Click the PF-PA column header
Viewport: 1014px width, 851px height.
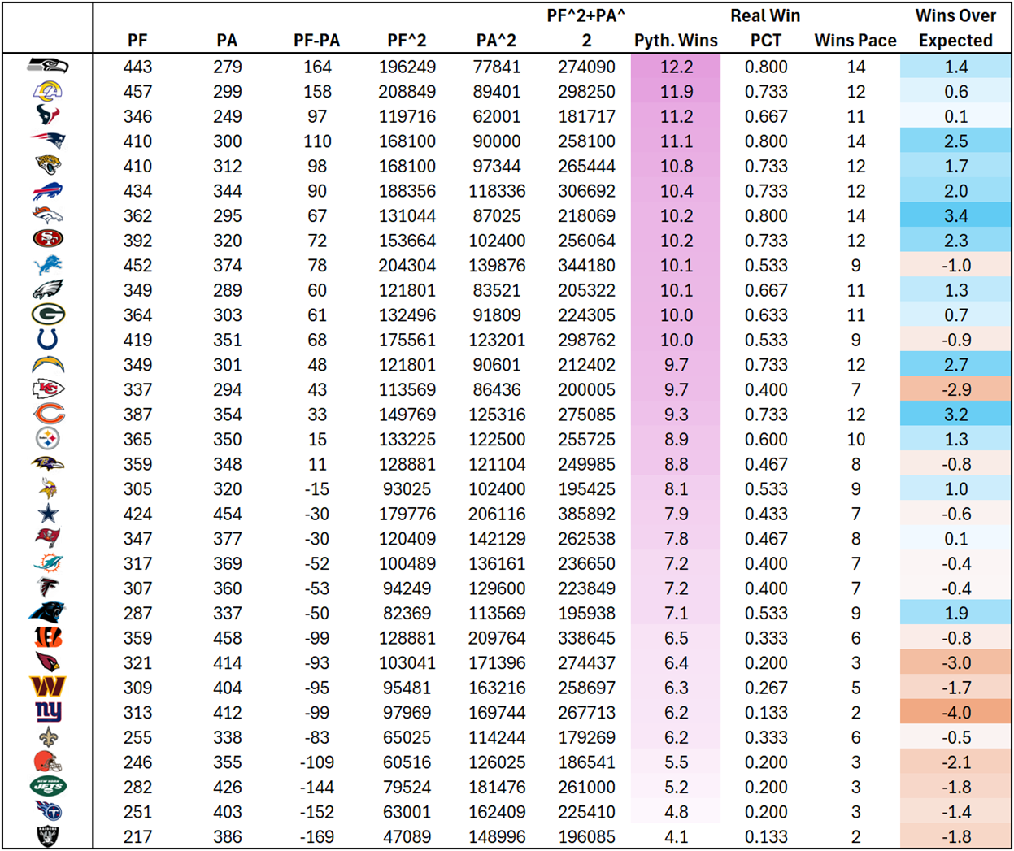point(316,41)
